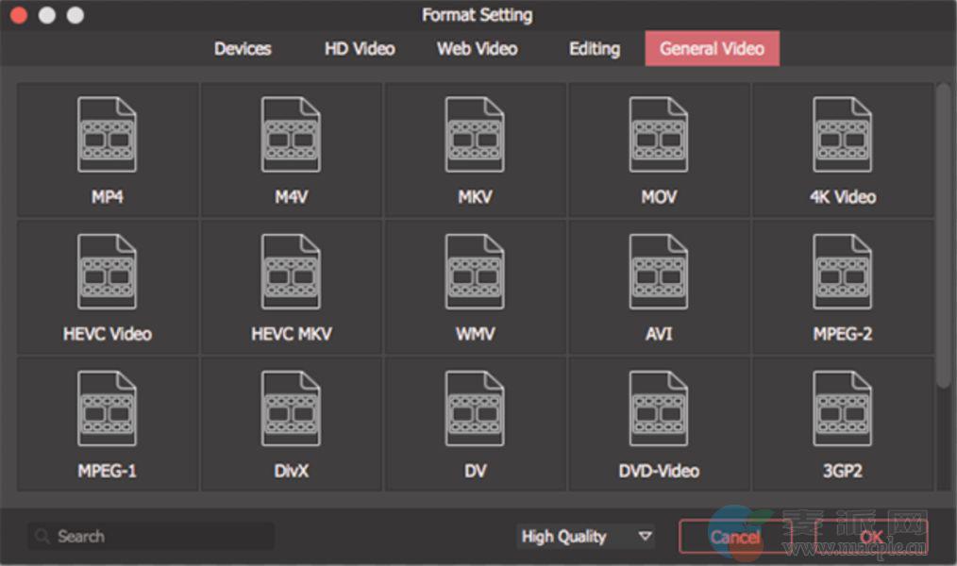
Task: Click the vertical scrollbar of format list
Action: 943,236
